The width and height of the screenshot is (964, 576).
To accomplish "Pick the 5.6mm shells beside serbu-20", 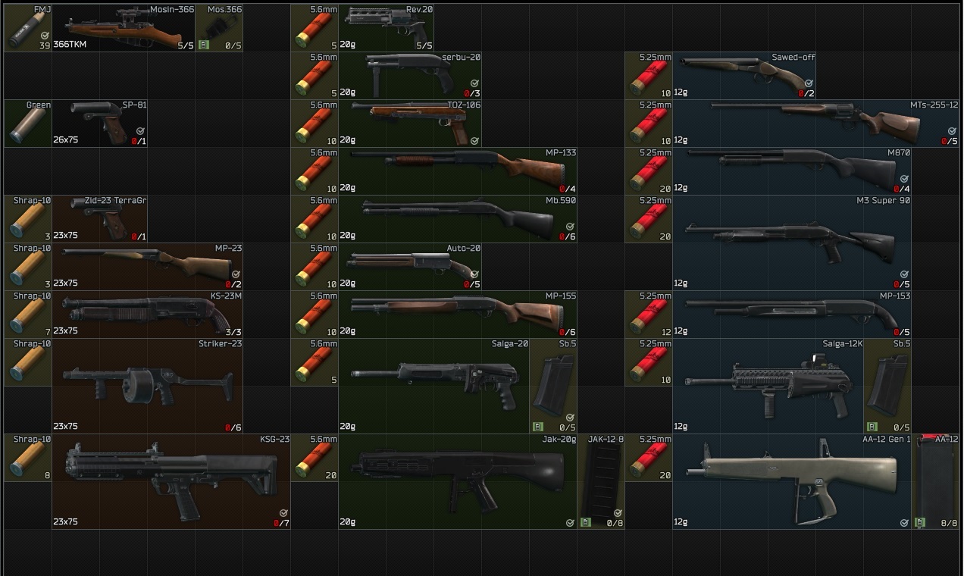I will pos(315,75).
